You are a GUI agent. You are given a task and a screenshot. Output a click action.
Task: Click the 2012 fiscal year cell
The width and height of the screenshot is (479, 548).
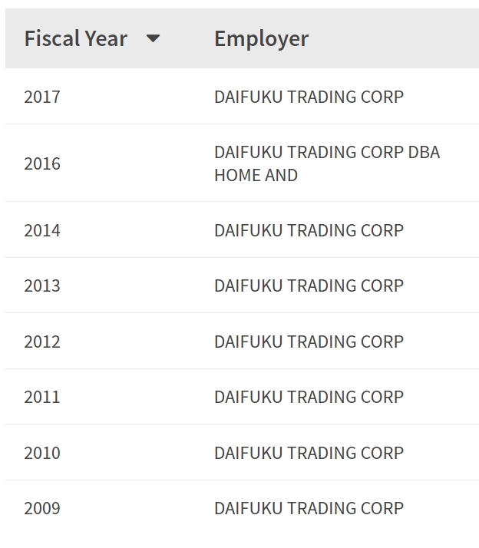[x=42, y=342]
